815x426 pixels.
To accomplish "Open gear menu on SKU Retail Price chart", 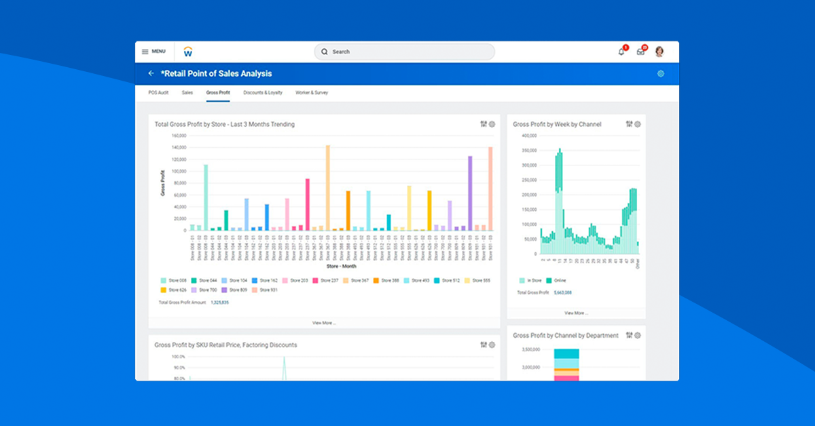I will [x=492, y=345].
